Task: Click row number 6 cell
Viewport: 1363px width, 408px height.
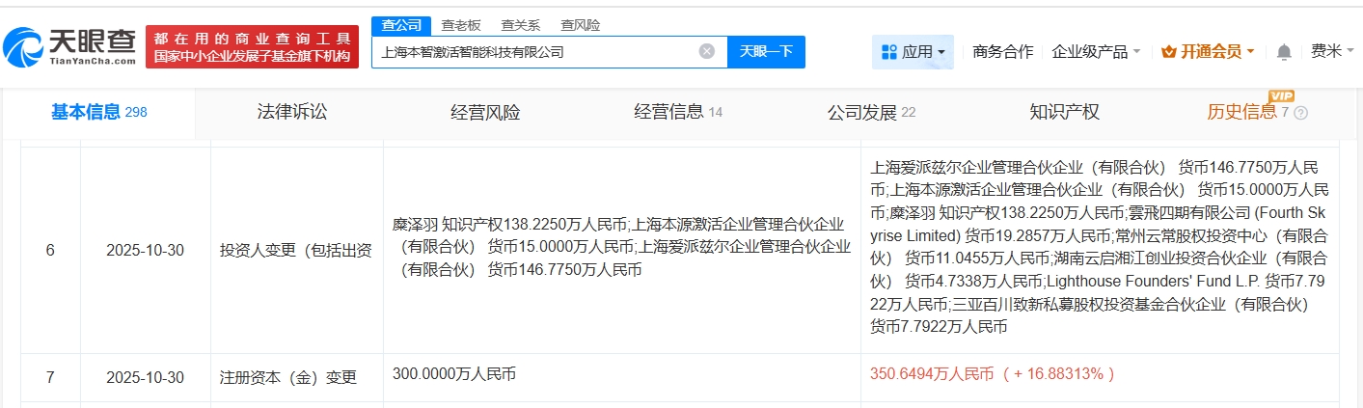Action: click(x=50, y=251)
